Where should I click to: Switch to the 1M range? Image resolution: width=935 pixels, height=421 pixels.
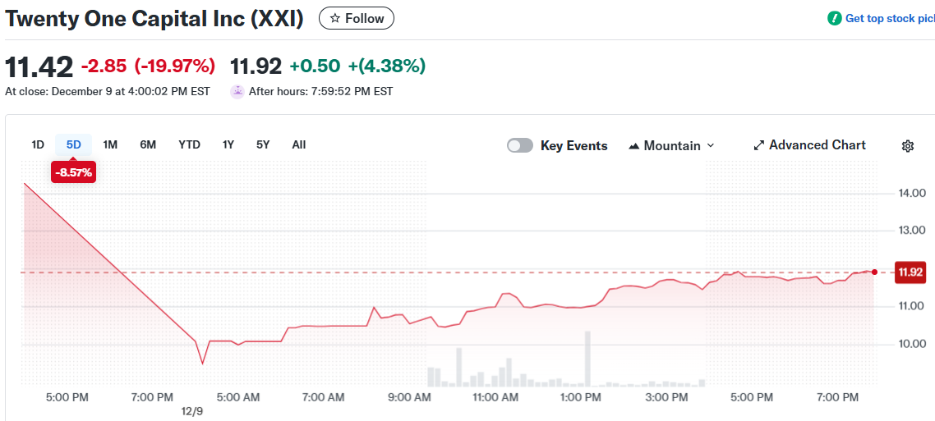pyautogui.click(x=110, y=144)
